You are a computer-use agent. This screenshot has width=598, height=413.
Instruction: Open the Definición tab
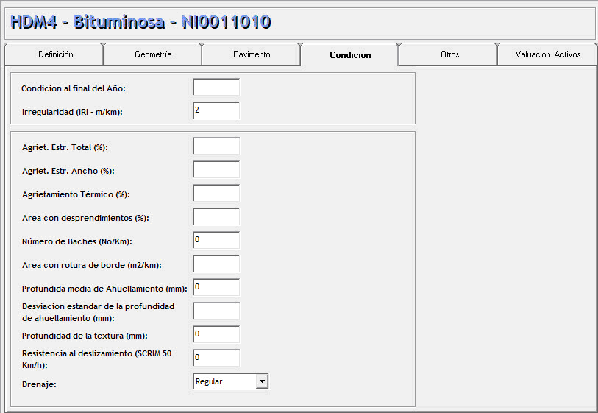pos(55,54)
